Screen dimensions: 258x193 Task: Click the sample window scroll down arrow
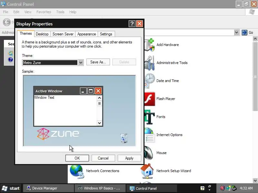coord(99,123)
